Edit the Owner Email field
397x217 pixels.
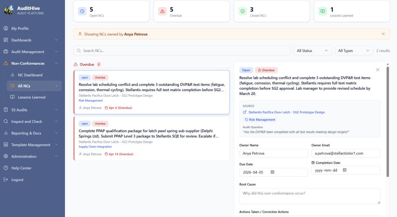click(x=346, y=153)
